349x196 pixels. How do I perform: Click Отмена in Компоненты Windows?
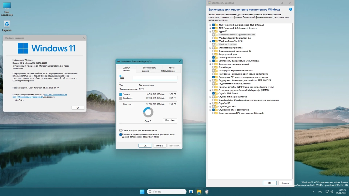[285, 183]
